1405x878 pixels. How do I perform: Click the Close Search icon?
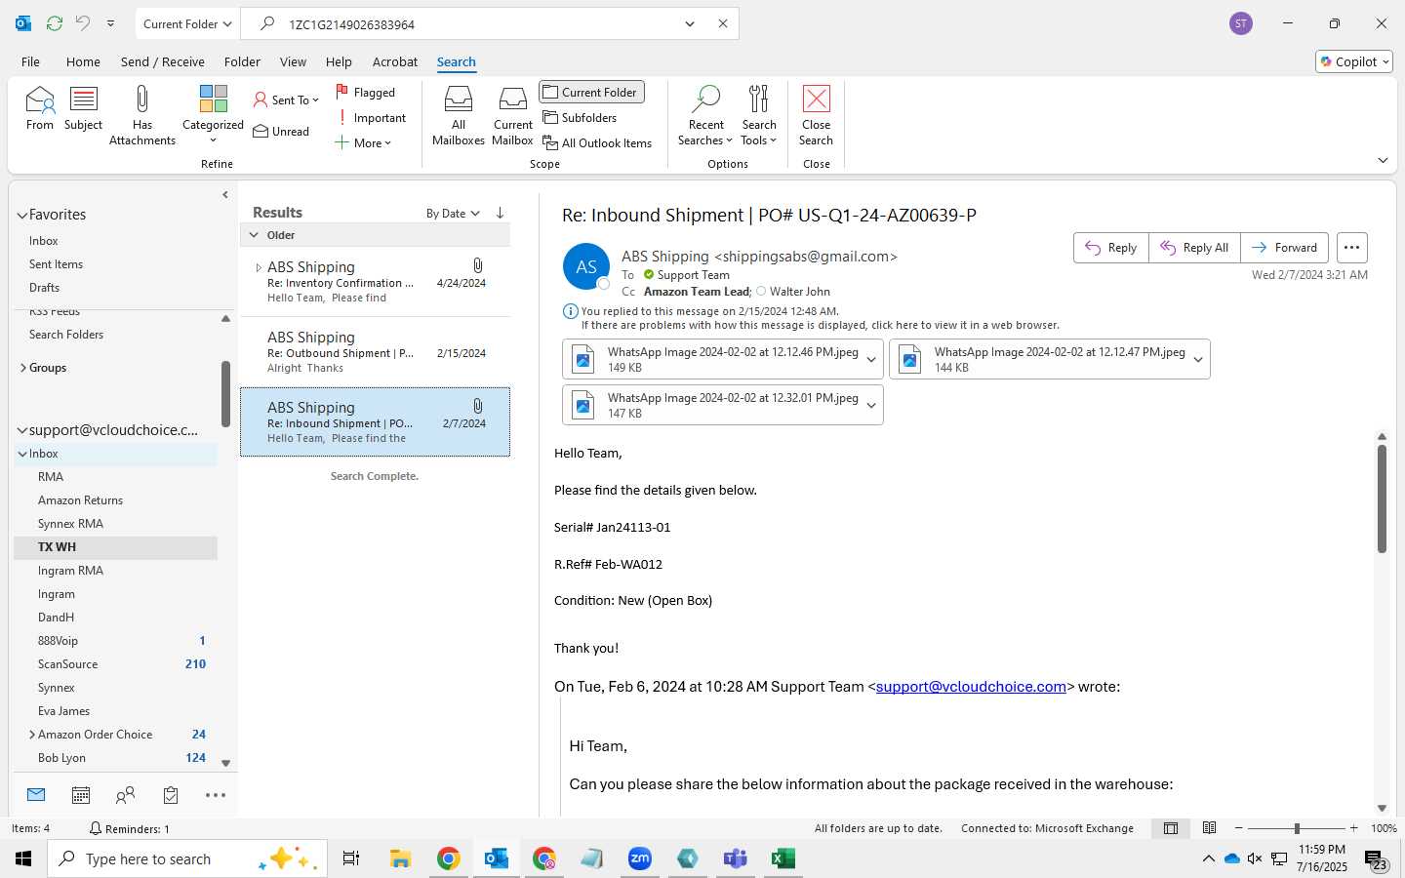pyautogui.click(x=816, y=100)
